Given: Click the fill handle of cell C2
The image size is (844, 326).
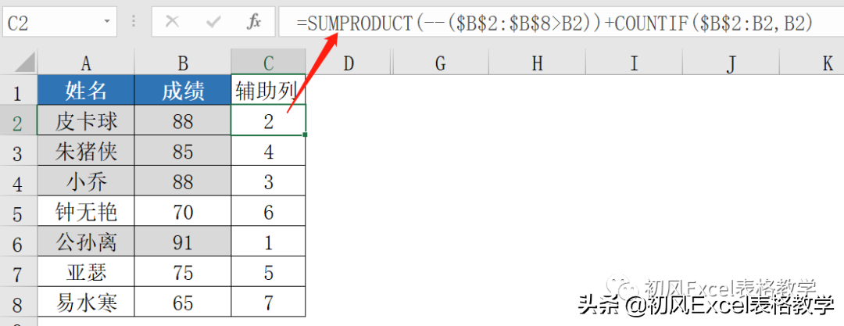Looking at the screenshot, I should coord(306,134).
